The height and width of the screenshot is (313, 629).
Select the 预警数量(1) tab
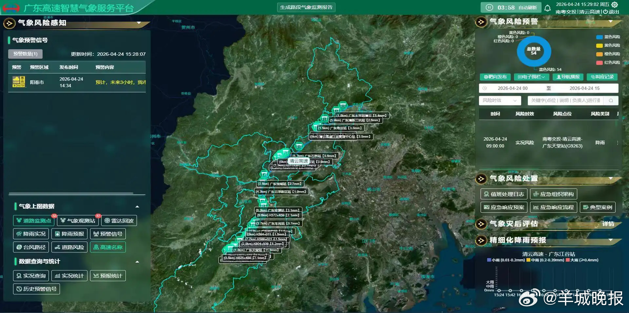[25, 54]
